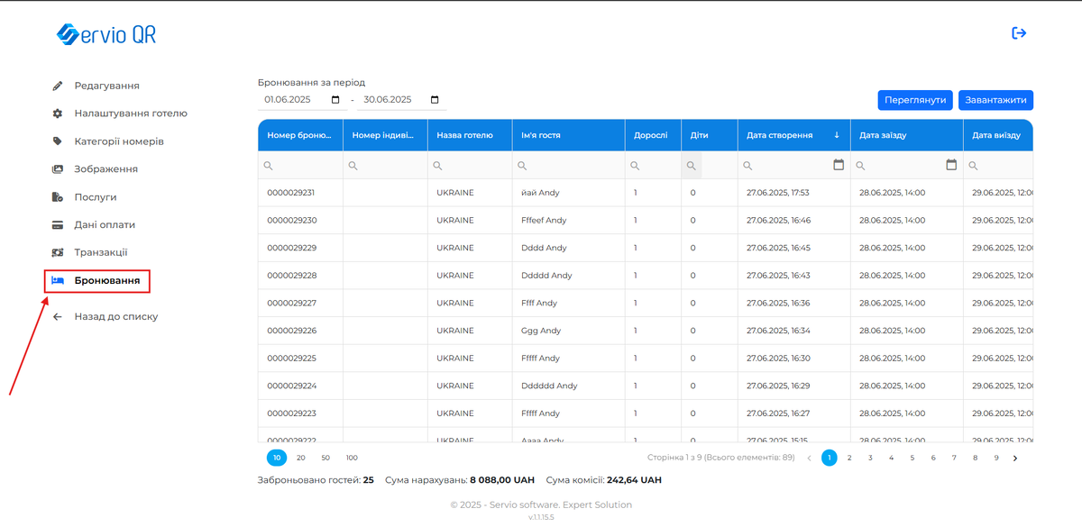Click the logout icon top right
Screen dimensions: 1082x527
tap(1019, 32)
